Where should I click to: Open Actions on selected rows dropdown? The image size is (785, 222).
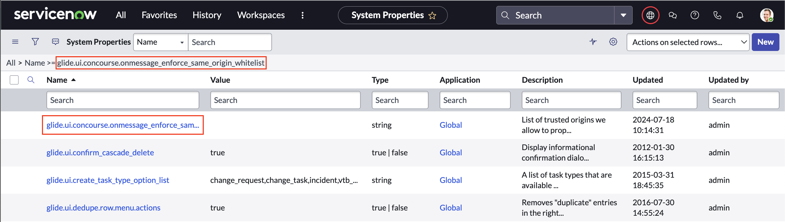coord(688,42)
